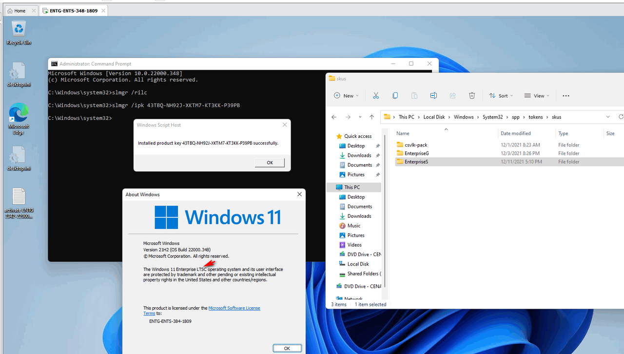Image resolution: width=624 pixels, height=354 pixels.
Task: Click spp in address breadcrumb
Action: 516,117
